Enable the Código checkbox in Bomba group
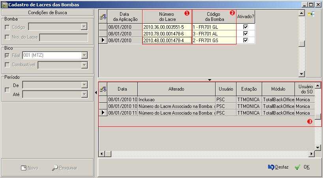The width and height of the screenshot is (323, 178). coord(7,27)
